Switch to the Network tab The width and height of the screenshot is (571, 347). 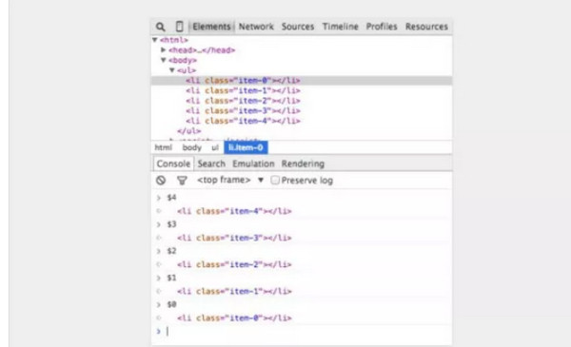[x=256, y=27]
